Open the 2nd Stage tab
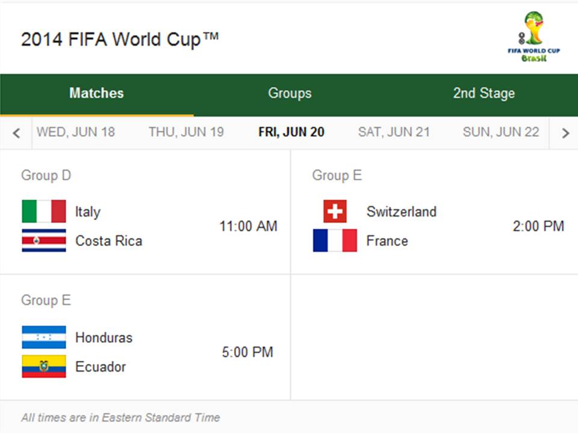 coord(483,94)
